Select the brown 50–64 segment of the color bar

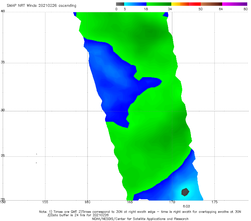point(211,4)
